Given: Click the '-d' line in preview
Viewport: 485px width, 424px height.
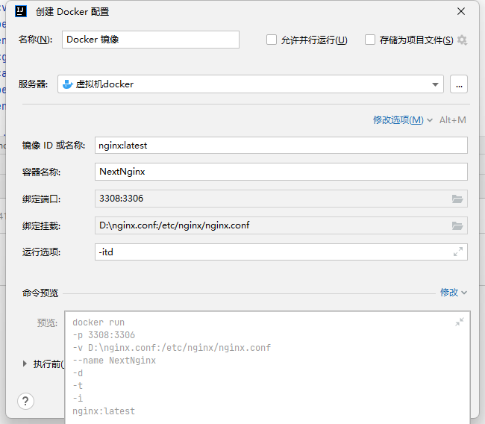Looking at the screenshot, I should coord(78,373).
